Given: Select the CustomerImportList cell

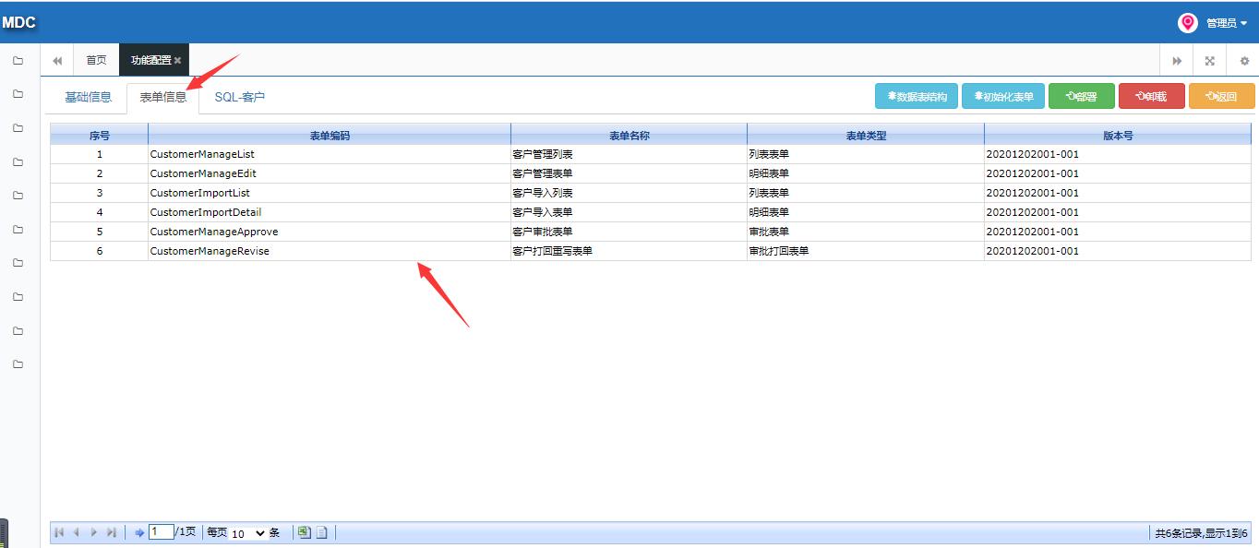Looking at the screenshot, I should (330, 193).
